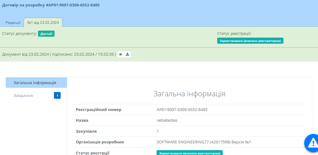Viewport: 318px width, 155px height.
Task: Click the name value setsetestes
Action: coord(167,120)
